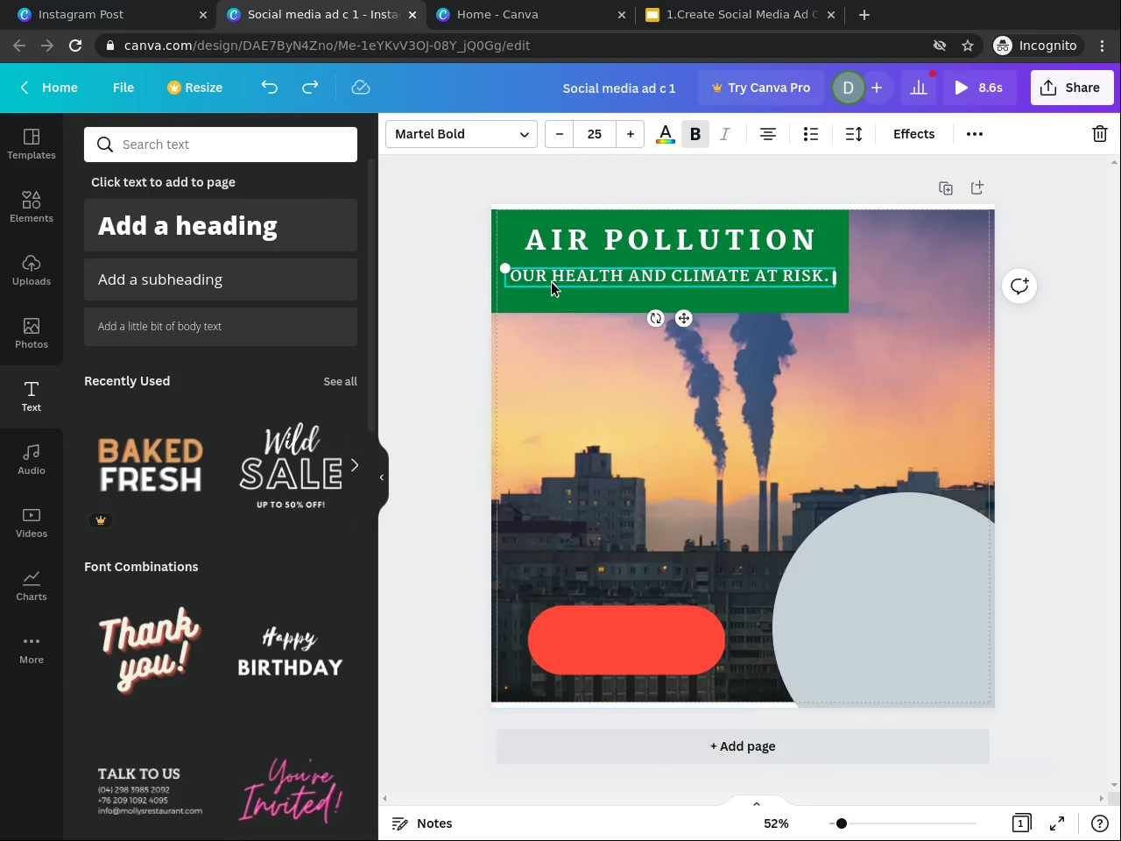Increase font size with plus button

[x=631, y=134]
